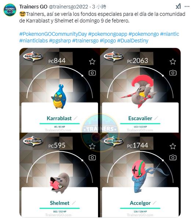Open the #PokemonGOCommunityDay hashtag link

[53, 34]
